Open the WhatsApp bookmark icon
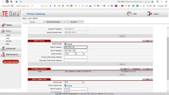 click(133, 6)
